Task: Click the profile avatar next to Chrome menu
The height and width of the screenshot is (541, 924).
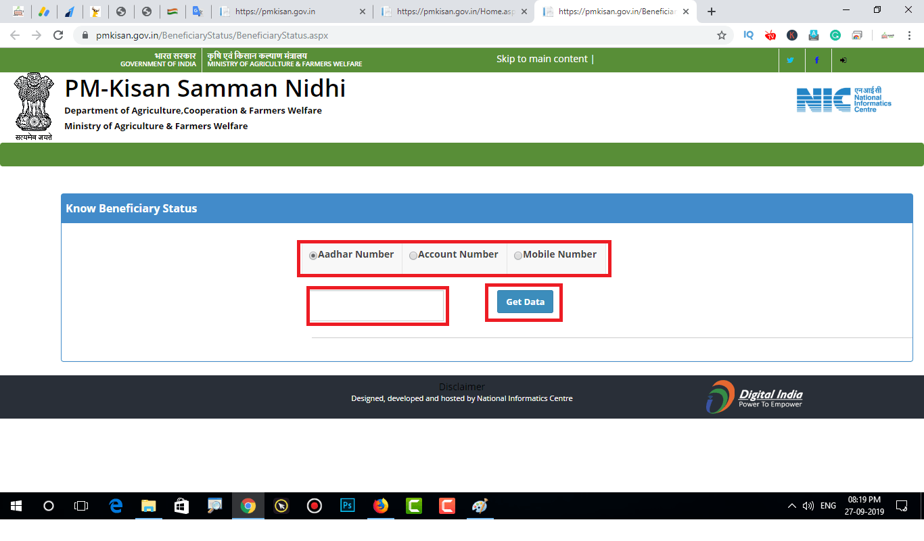Action: coord(887,35)
